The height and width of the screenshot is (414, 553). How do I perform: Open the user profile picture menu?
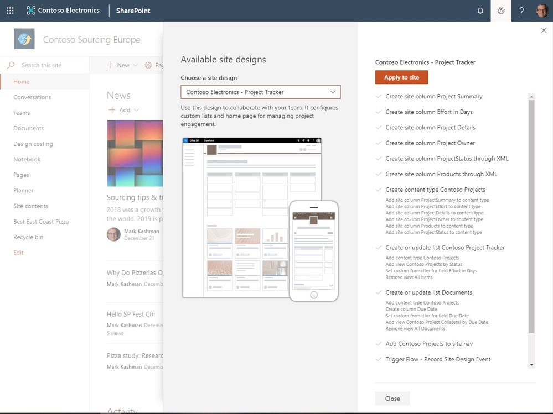click(542, 11)
